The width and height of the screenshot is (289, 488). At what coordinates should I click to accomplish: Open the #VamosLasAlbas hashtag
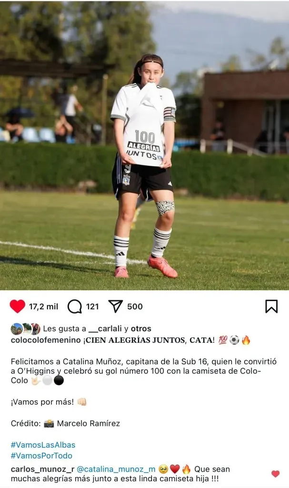[x=43, y=445]
